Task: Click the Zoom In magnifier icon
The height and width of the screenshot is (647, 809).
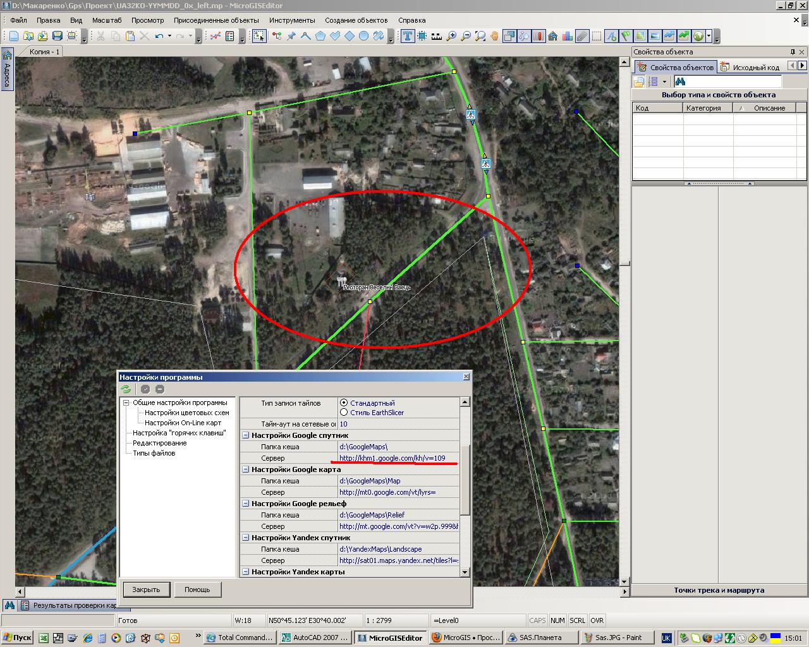Action: click(x=451, y=36)
